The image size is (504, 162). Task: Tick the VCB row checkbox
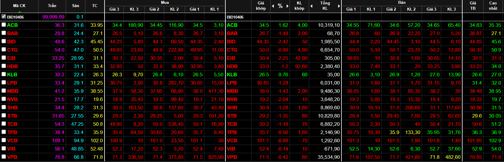click(x=4, y=140)
